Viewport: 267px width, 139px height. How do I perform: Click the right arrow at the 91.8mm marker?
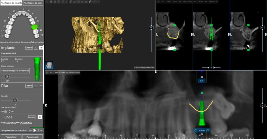(208, 130)
